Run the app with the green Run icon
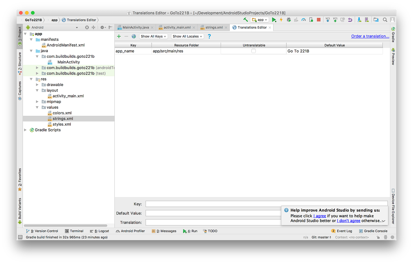The height and width of the screenshot is (264, 413). click(274, 19)
